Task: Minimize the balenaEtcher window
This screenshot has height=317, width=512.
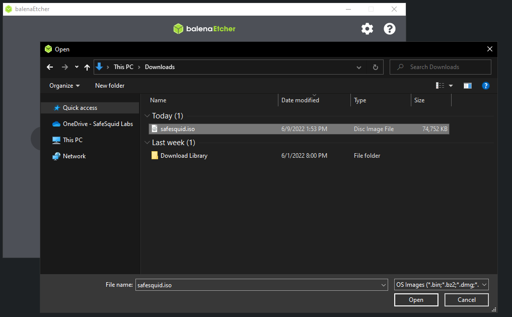Action: pyautogui.click(x=348, y=9)
